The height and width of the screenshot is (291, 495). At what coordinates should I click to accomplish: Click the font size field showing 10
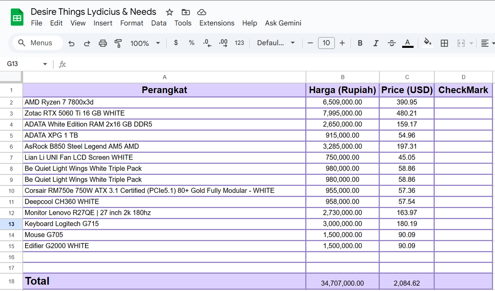pos(326,43)
